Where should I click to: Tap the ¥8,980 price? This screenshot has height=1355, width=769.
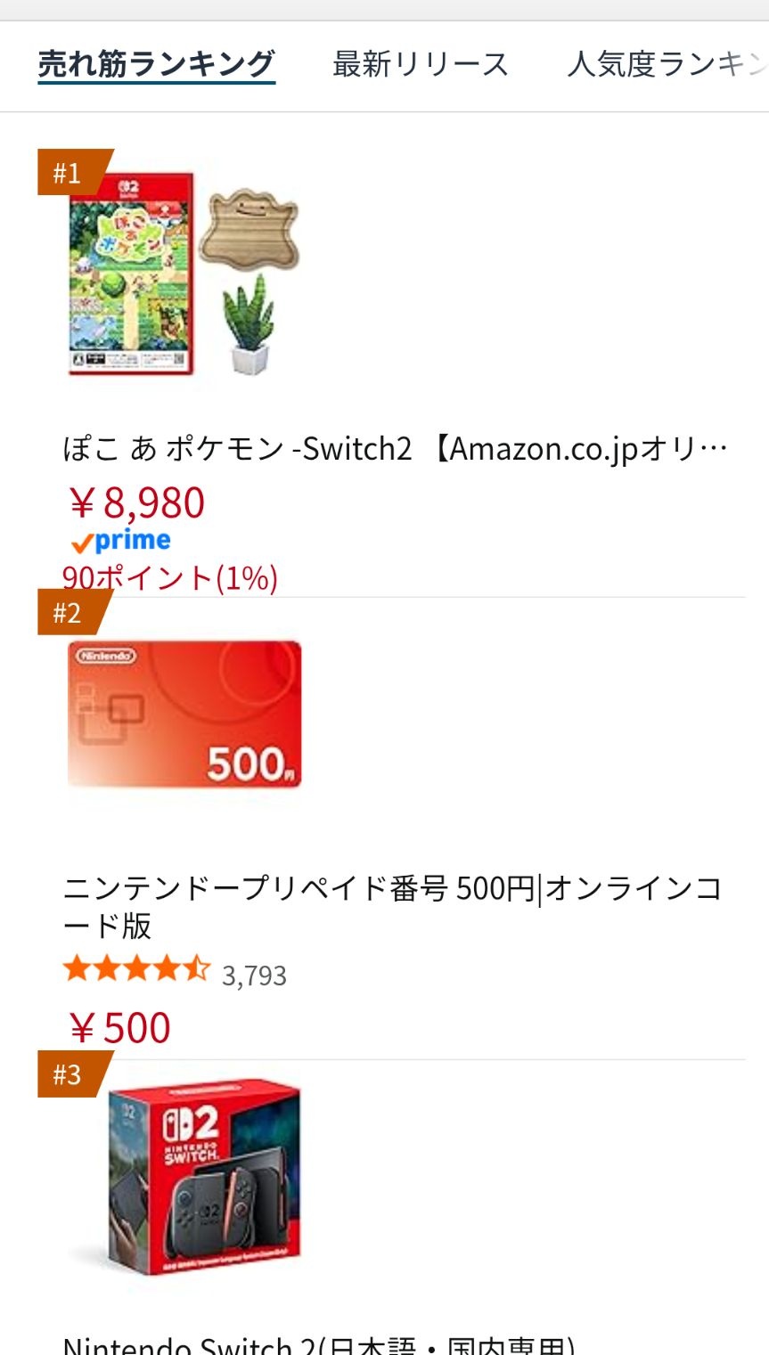click(x=137, y=503)
